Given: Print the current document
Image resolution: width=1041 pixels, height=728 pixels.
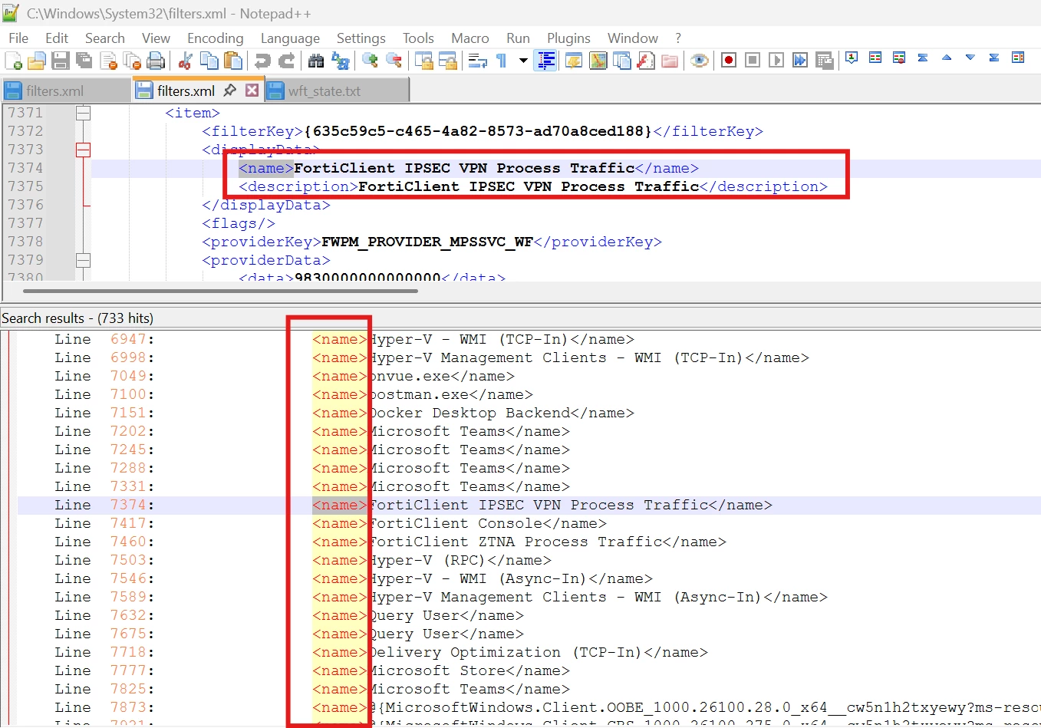Looking at the screenshot, I should click(x=156, y=61).
